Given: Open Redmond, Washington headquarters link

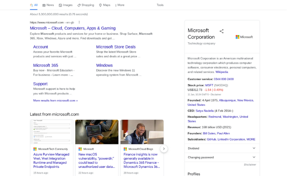Looking at the screenshot, I should click(x=228, y=117).
